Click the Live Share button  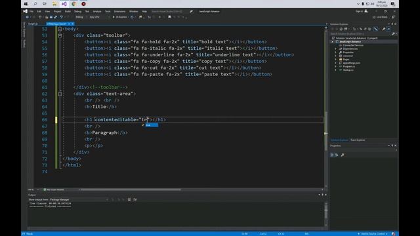[380, 17]
